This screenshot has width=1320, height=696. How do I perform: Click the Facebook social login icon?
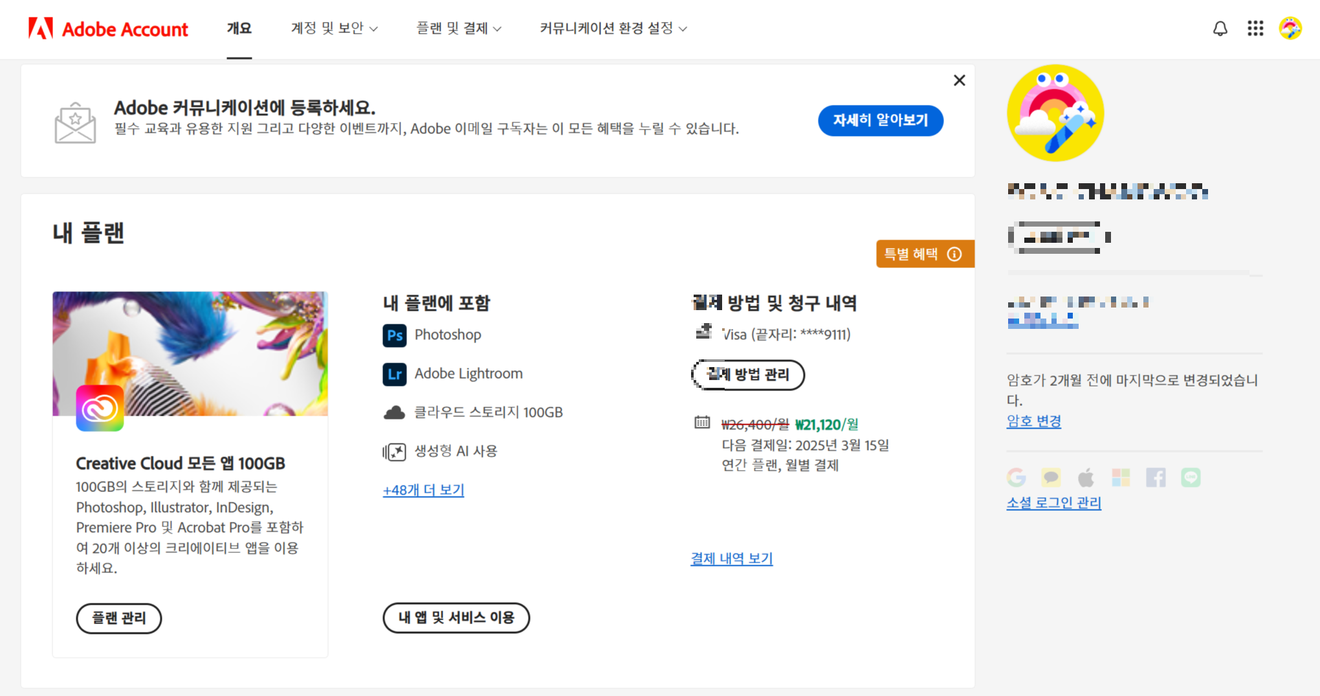coord(1156,478)
